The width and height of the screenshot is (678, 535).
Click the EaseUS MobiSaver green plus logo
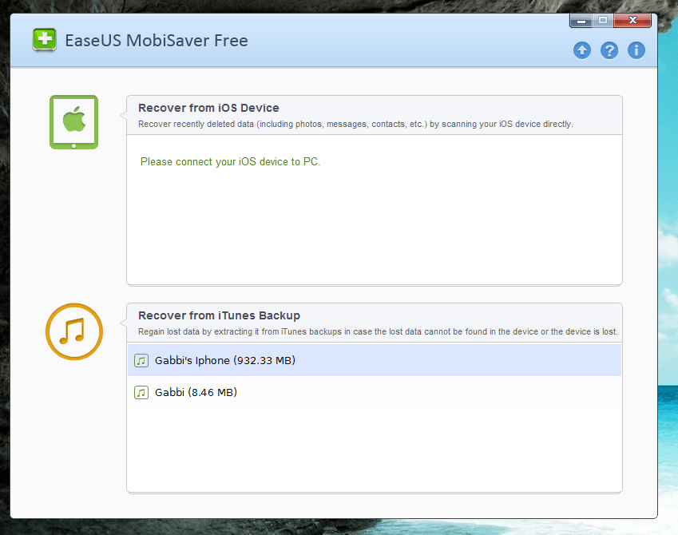44,40
